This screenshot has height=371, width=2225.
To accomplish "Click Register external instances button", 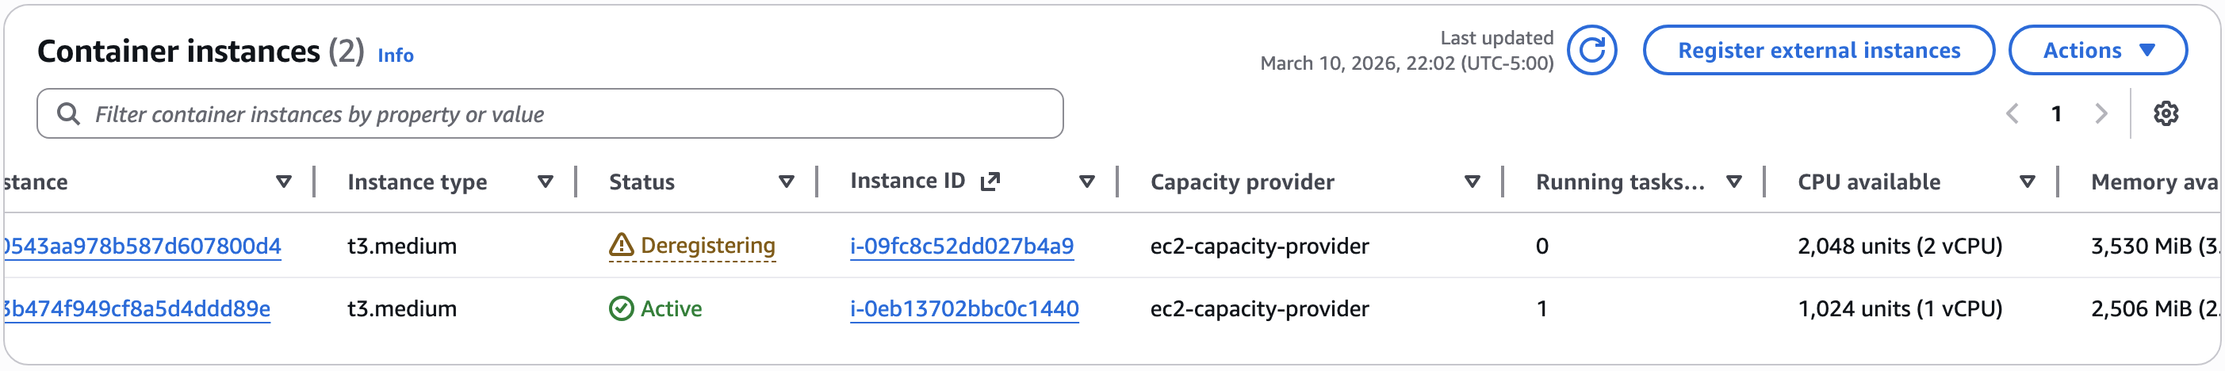I will click(1818, 51).
